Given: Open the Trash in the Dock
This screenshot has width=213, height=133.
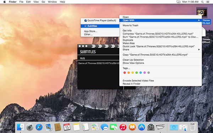Looking at the screenshot, I should tap(192, 127).
